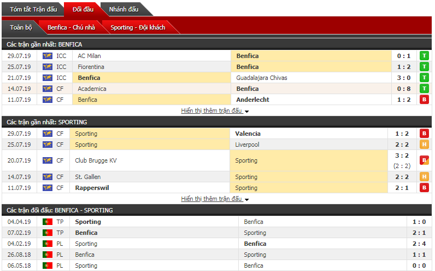Click the flag icon in Club Brugge KV row
The width and height of the screenshot is (435, 271).
[48, 160]
